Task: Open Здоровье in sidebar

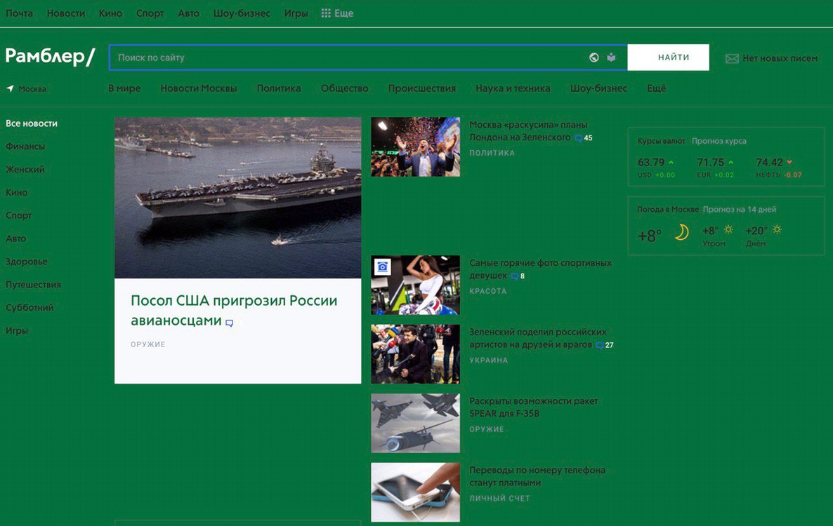Action: click(27, 262)
